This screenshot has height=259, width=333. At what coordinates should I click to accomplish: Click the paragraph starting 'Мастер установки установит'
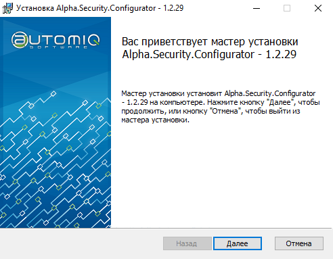(x=221, y=107)
